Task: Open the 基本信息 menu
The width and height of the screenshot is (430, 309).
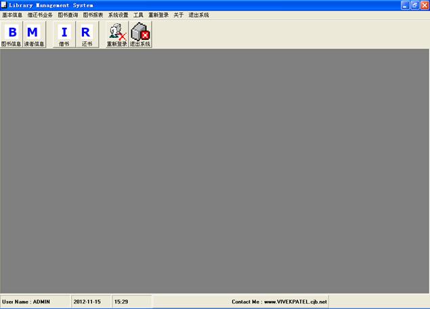Action: (12, 15)
